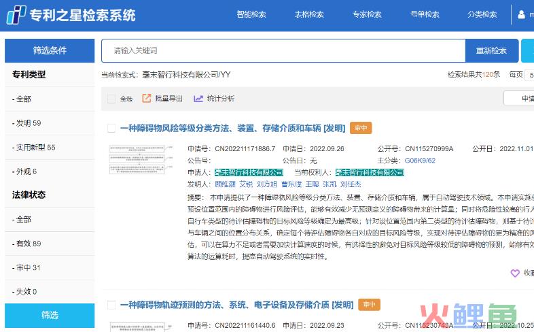The height and width of the screenshot is (332, 534).
Task: Click the classification link G06K9/62
Action: pyautogui.click(x=420, y=161)
